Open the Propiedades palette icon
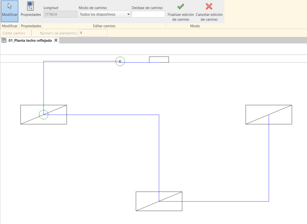Image resolution: width=307 pixels, height=224 pixels. coord(31,6)
